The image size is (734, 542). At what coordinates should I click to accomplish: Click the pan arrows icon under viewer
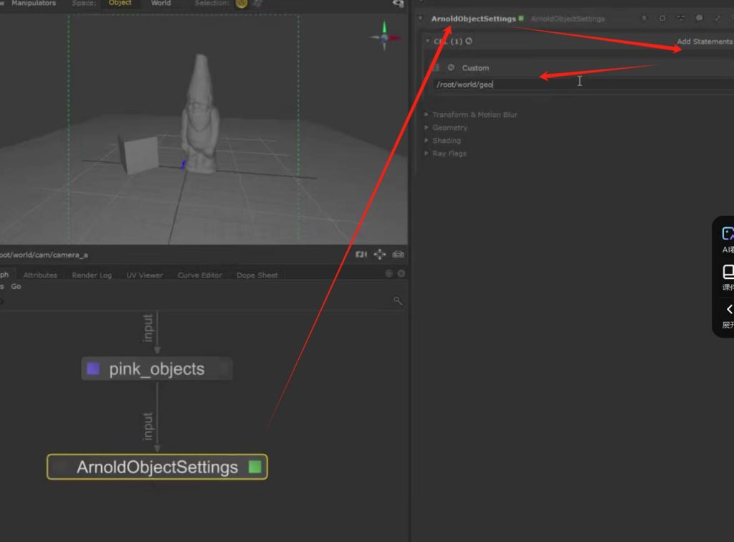tap(380, 255)
